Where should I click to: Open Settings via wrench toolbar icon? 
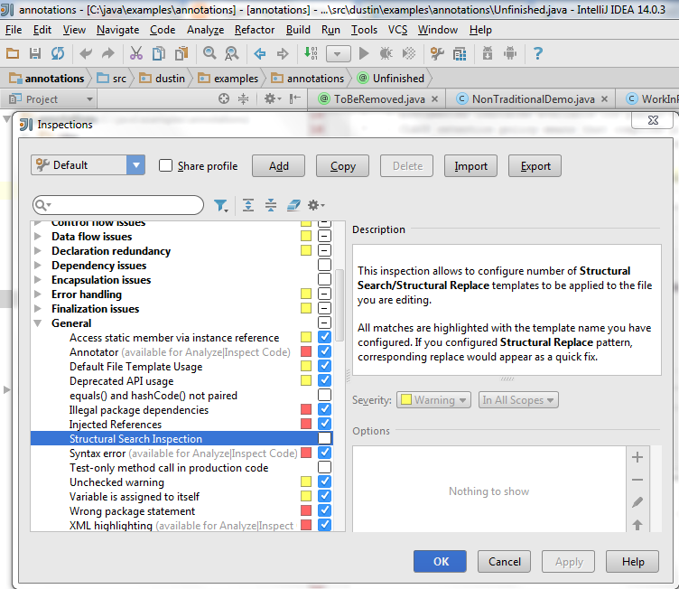pos(437,53)
